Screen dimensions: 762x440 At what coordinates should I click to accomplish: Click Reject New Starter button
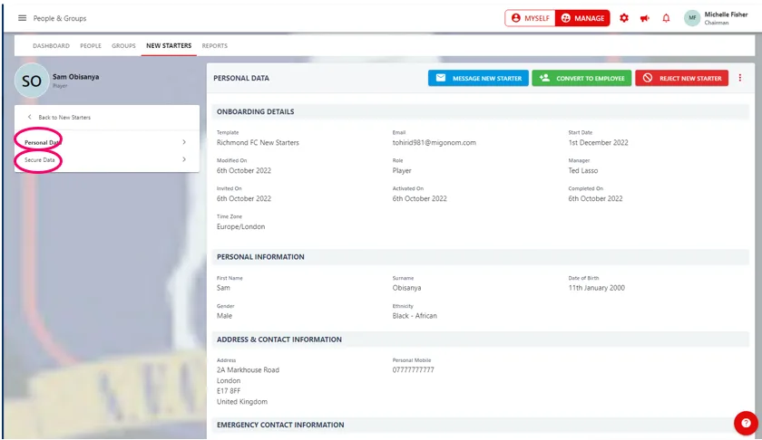[682, 78]
